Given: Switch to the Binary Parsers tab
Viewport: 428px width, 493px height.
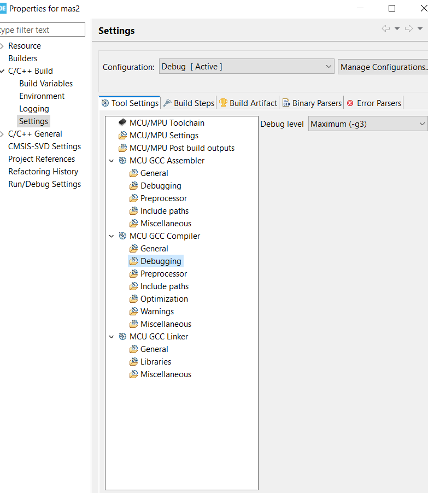Looking at the screenshot, I should pyautogui.click(x=312, y=103).
